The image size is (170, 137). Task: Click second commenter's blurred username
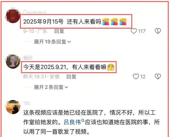point(28,57)
